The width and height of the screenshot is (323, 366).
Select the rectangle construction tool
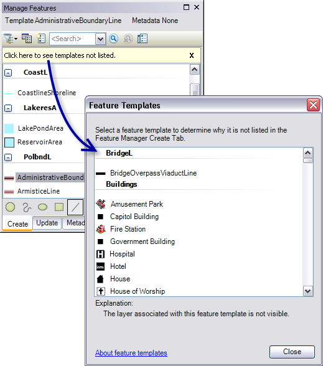pos(59,207)
